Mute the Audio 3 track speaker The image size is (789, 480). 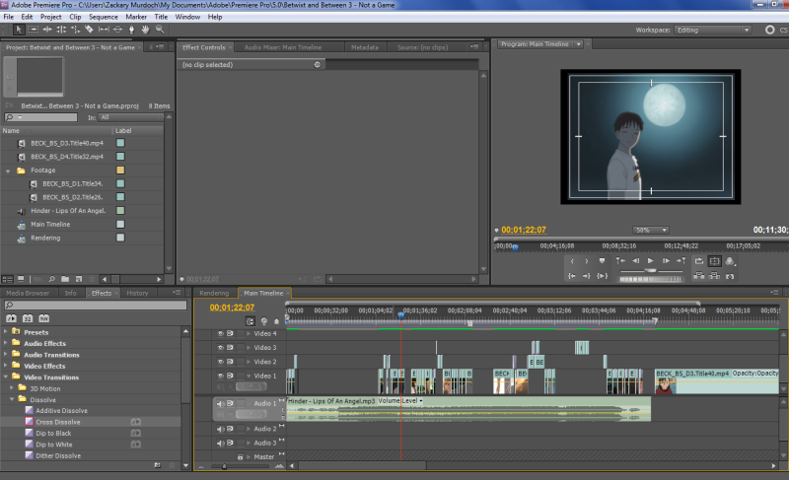pos(220,443)
